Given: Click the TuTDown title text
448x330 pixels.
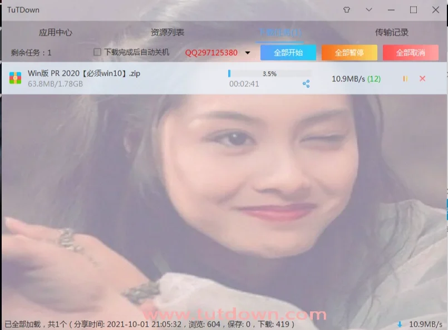Looking at the screenshot, I should pos(23,10).
